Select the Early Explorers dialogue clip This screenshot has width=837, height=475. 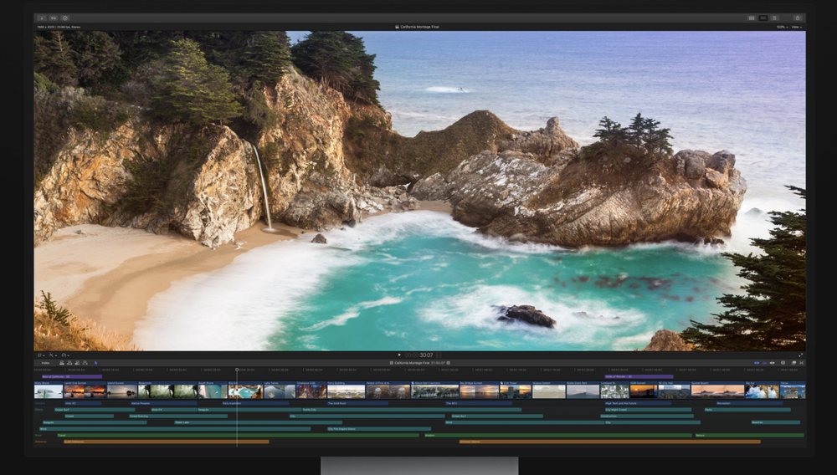click(255, 404)
